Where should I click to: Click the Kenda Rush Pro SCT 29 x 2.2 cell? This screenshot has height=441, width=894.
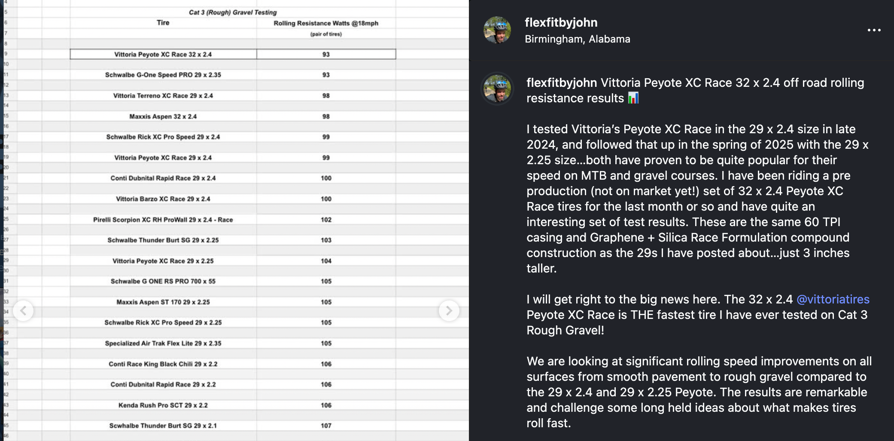(x=163, y=405)
